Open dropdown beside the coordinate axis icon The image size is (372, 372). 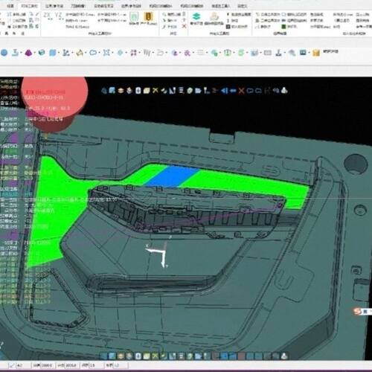pyautogui.click(x=71, y=53)
